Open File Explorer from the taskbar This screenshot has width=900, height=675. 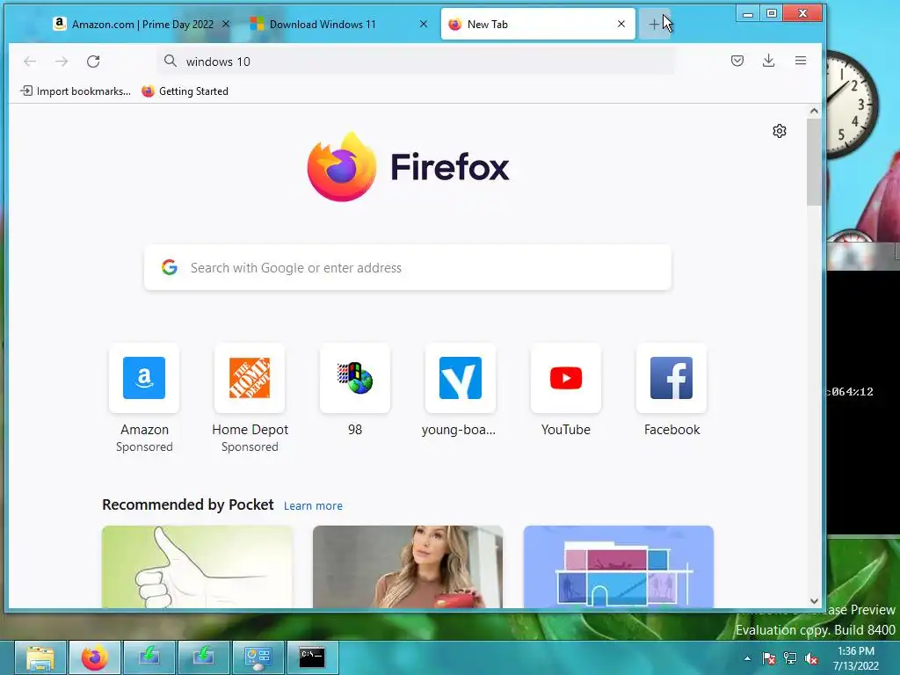(40, 657)
